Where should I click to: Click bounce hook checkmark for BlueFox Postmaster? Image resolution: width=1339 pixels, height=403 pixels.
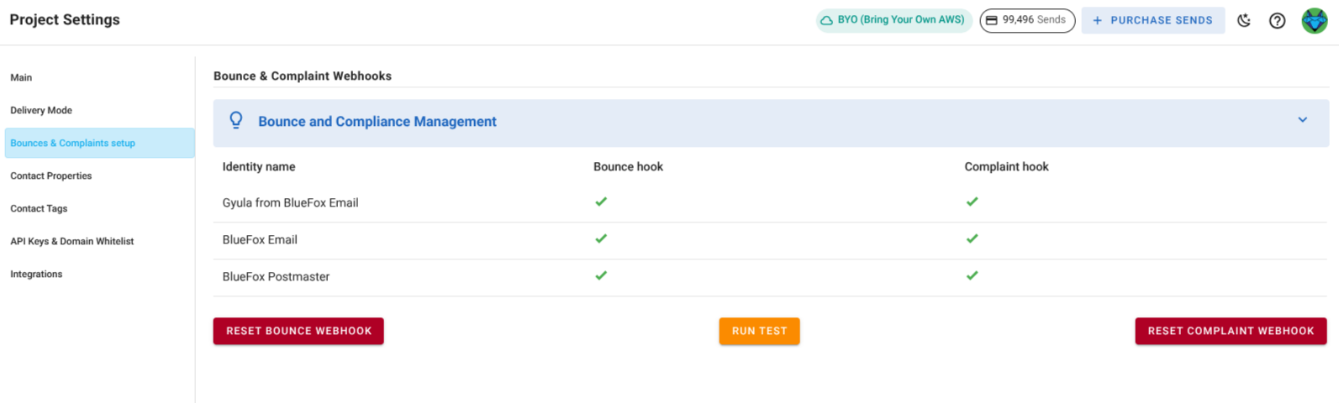601,275
